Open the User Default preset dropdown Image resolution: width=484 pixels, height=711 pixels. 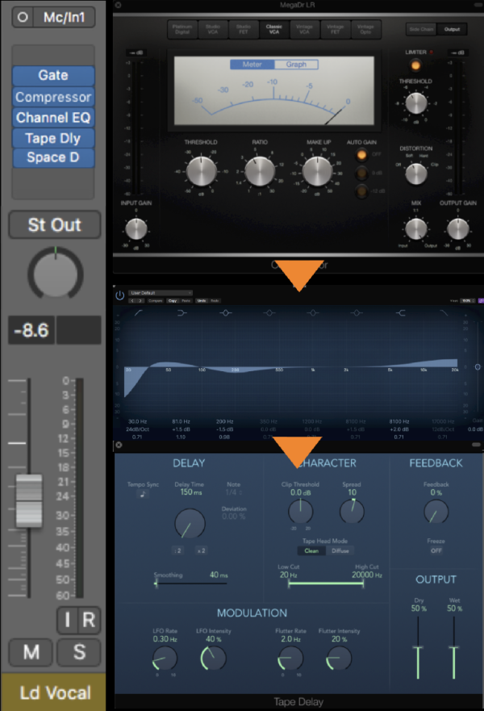pyautogui.click(x=161, y=293)
